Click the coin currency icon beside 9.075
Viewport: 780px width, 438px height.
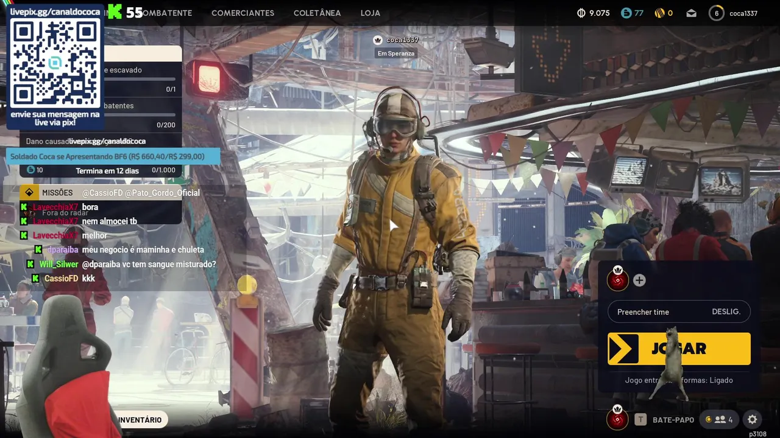pos(581,13)
